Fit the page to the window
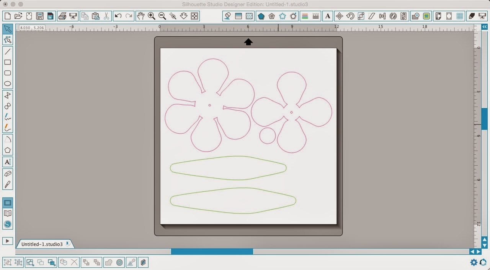490x270 pixels. (194, 16)
